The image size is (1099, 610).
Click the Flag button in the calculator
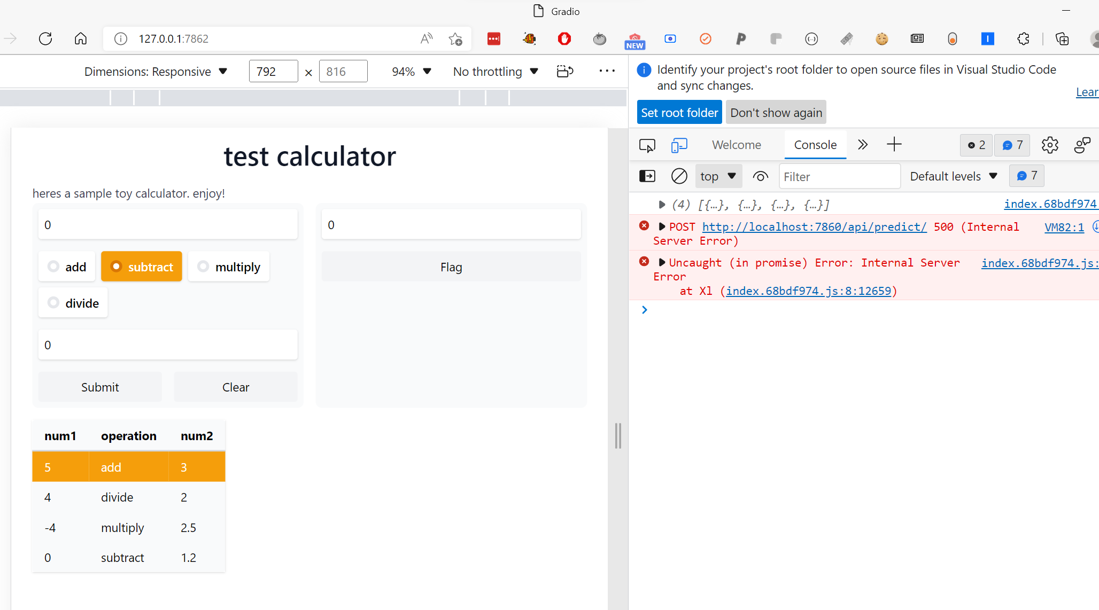[451, 267]
